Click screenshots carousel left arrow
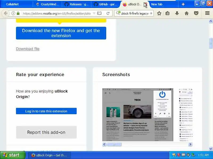Viewport: 213px width, 159px height. point(104,144)
